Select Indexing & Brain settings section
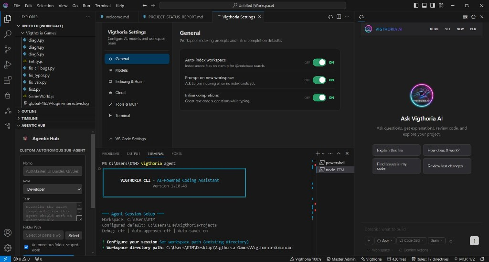The width and height of the screenshot is (489, 262). [x=137, y=81]
